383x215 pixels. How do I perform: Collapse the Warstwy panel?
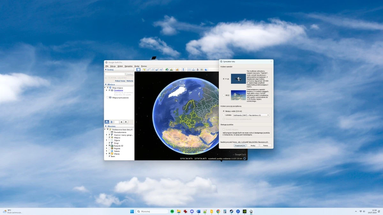click(106, 126)
